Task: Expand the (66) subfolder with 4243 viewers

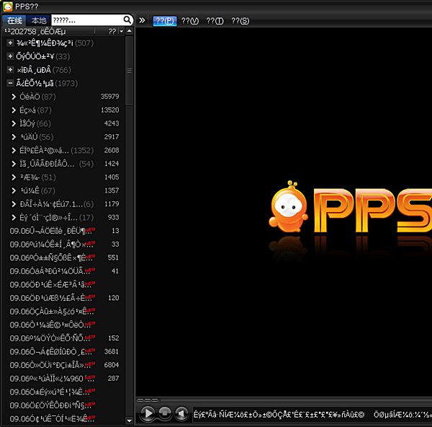Action: 14,123
